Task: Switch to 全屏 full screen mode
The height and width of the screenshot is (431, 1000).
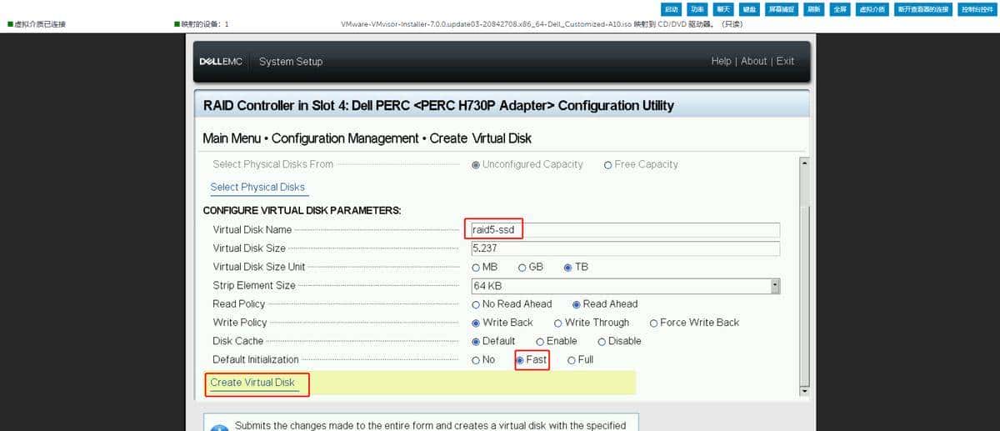Action: click(840, 9)
